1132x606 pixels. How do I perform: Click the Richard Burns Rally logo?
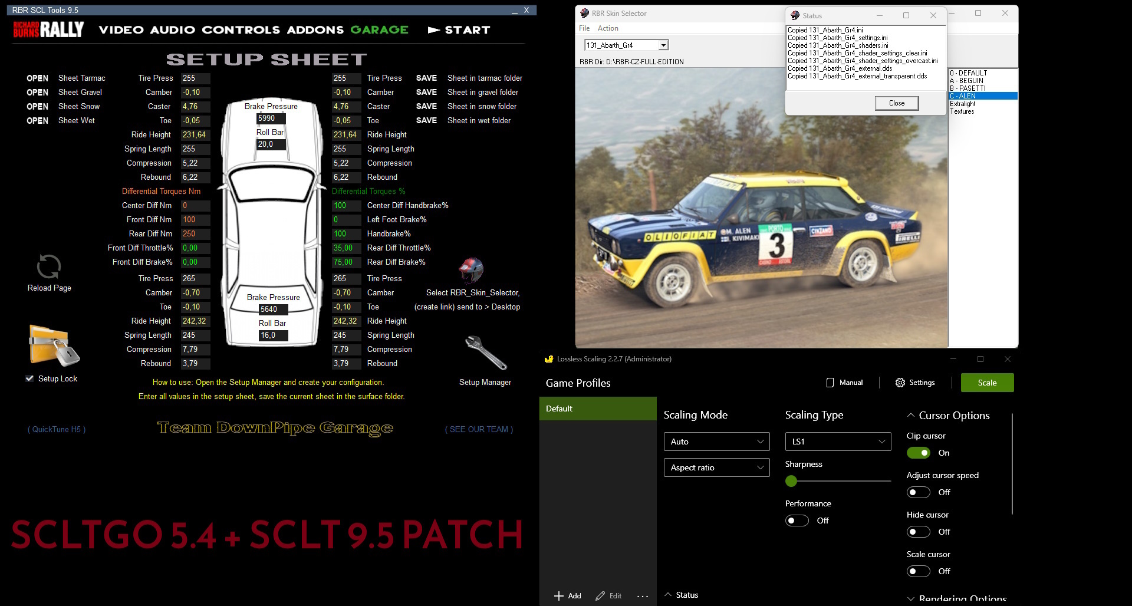[x=48, y=29]
